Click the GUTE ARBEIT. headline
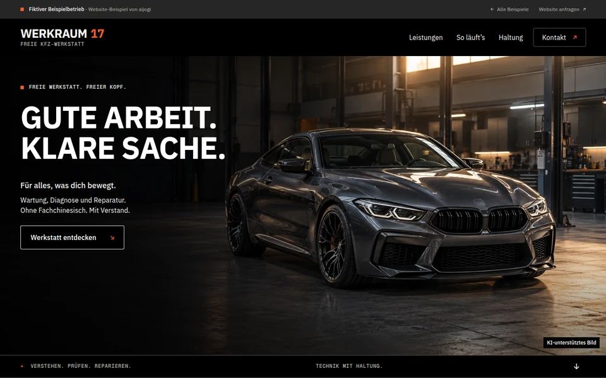 (x=119, y=118)
